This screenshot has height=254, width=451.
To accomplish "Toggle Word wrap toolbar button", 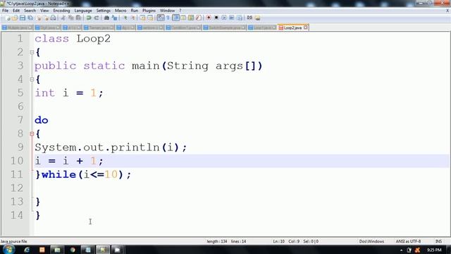I will coord(161,18).
